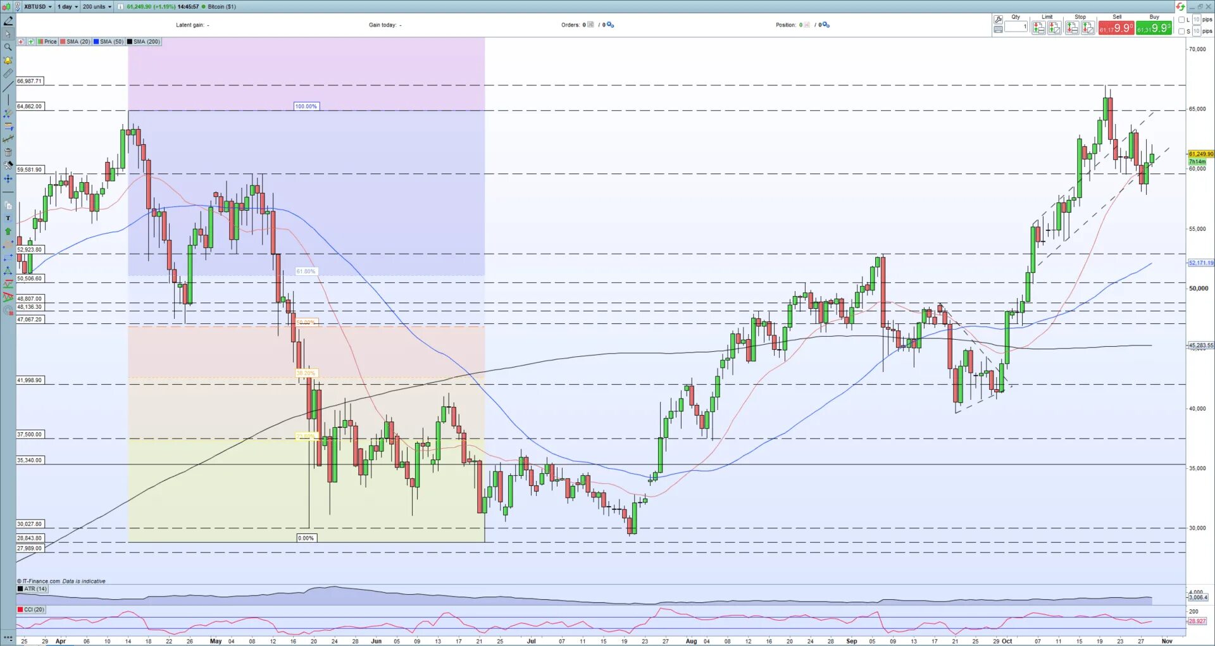This screenshot has height=646, width=1215.
Task: Click the 0.00% Fibonacci label
Action: tap(306, 538)
